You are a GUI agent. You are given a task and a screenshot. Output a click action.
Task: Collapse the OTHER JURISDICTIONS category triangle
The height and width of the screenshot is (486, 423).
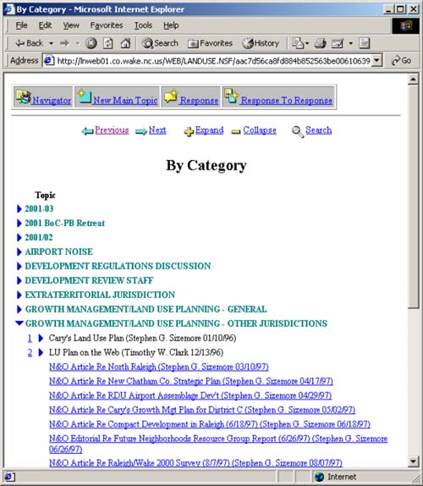click(x=19, y=323)
